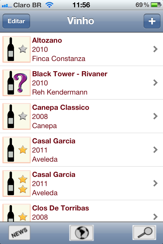Tap the gold star on Clos De Torribas
The width and height of the screenshot is (163, 244).
click(23, 217)
